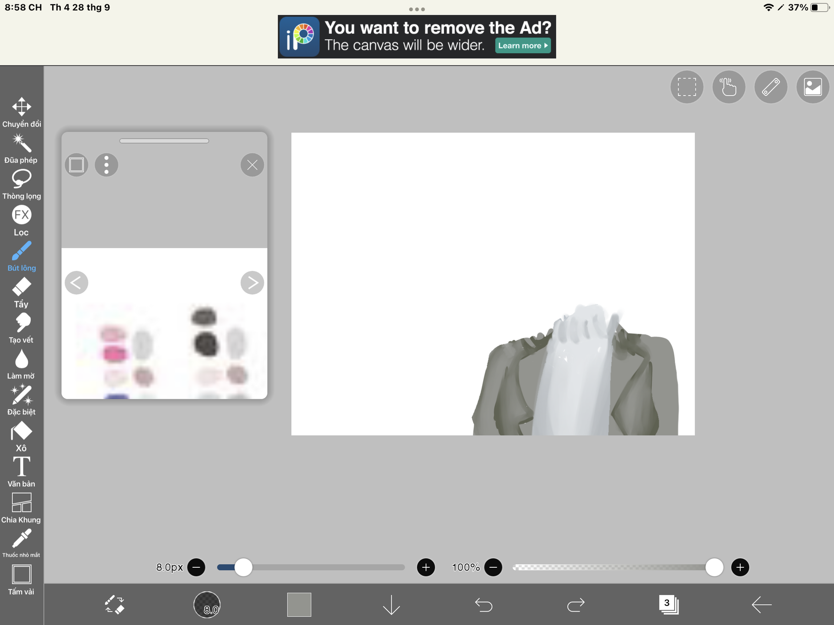Toggle the stabilizer hand icon
The width and height of the screenshot is (834, 625).
pyautogui.click(x=729, y=87)
